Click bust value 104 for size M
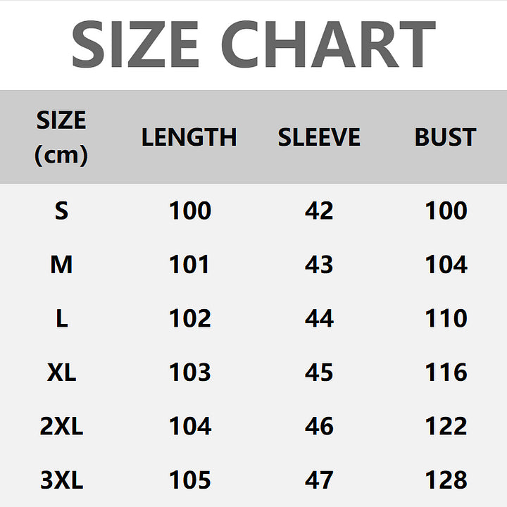The width and height of the screenshot is (507, 507). [446, 265]
